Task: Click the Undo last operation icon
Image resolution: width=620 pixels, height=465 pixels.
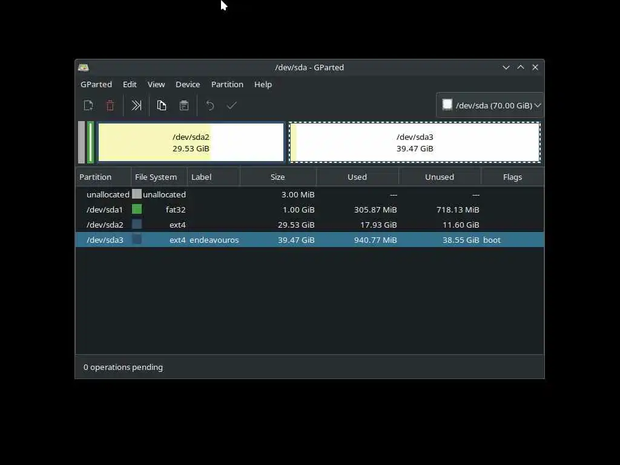Action: 210,105
